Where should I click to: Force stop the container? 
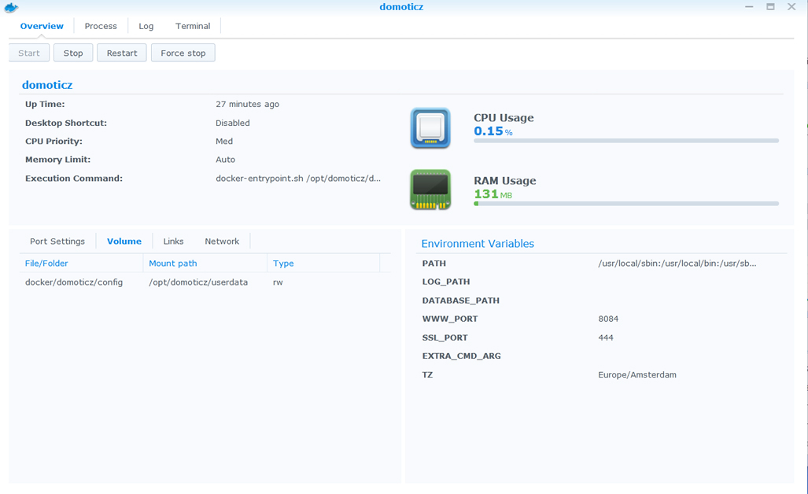[x=183, y=53]
